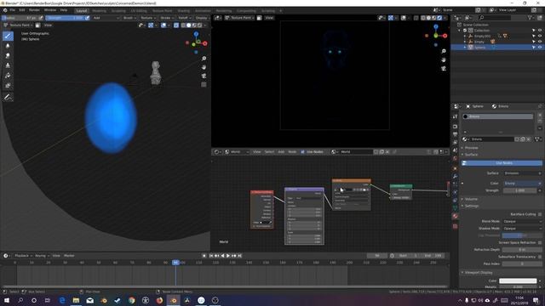Open Output properties tab icon
The image size is (545, 306).
(x=455, y=134)
